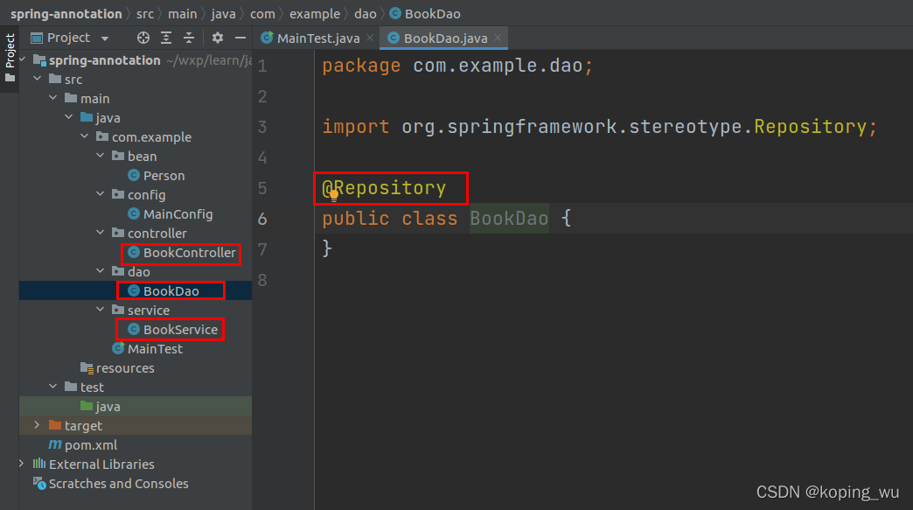This screenshot has height=510, width=913.
Task: Select Scratches and Consoles tree item
Action: (x=118, y=483)
